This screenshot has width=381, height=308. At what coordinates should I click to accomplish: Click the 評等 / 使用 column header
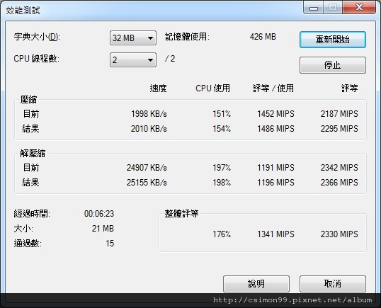273,89
